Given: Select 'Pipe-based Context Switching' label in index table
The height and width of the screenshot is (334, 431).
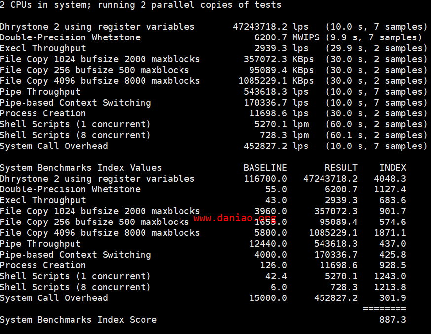Looking at the screenshot, I should click(75, 255).
